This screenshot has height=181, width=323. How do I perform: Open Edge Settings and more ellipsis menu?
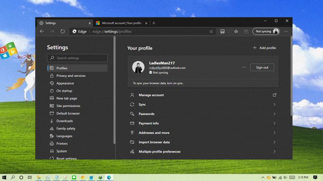point(286,31)
